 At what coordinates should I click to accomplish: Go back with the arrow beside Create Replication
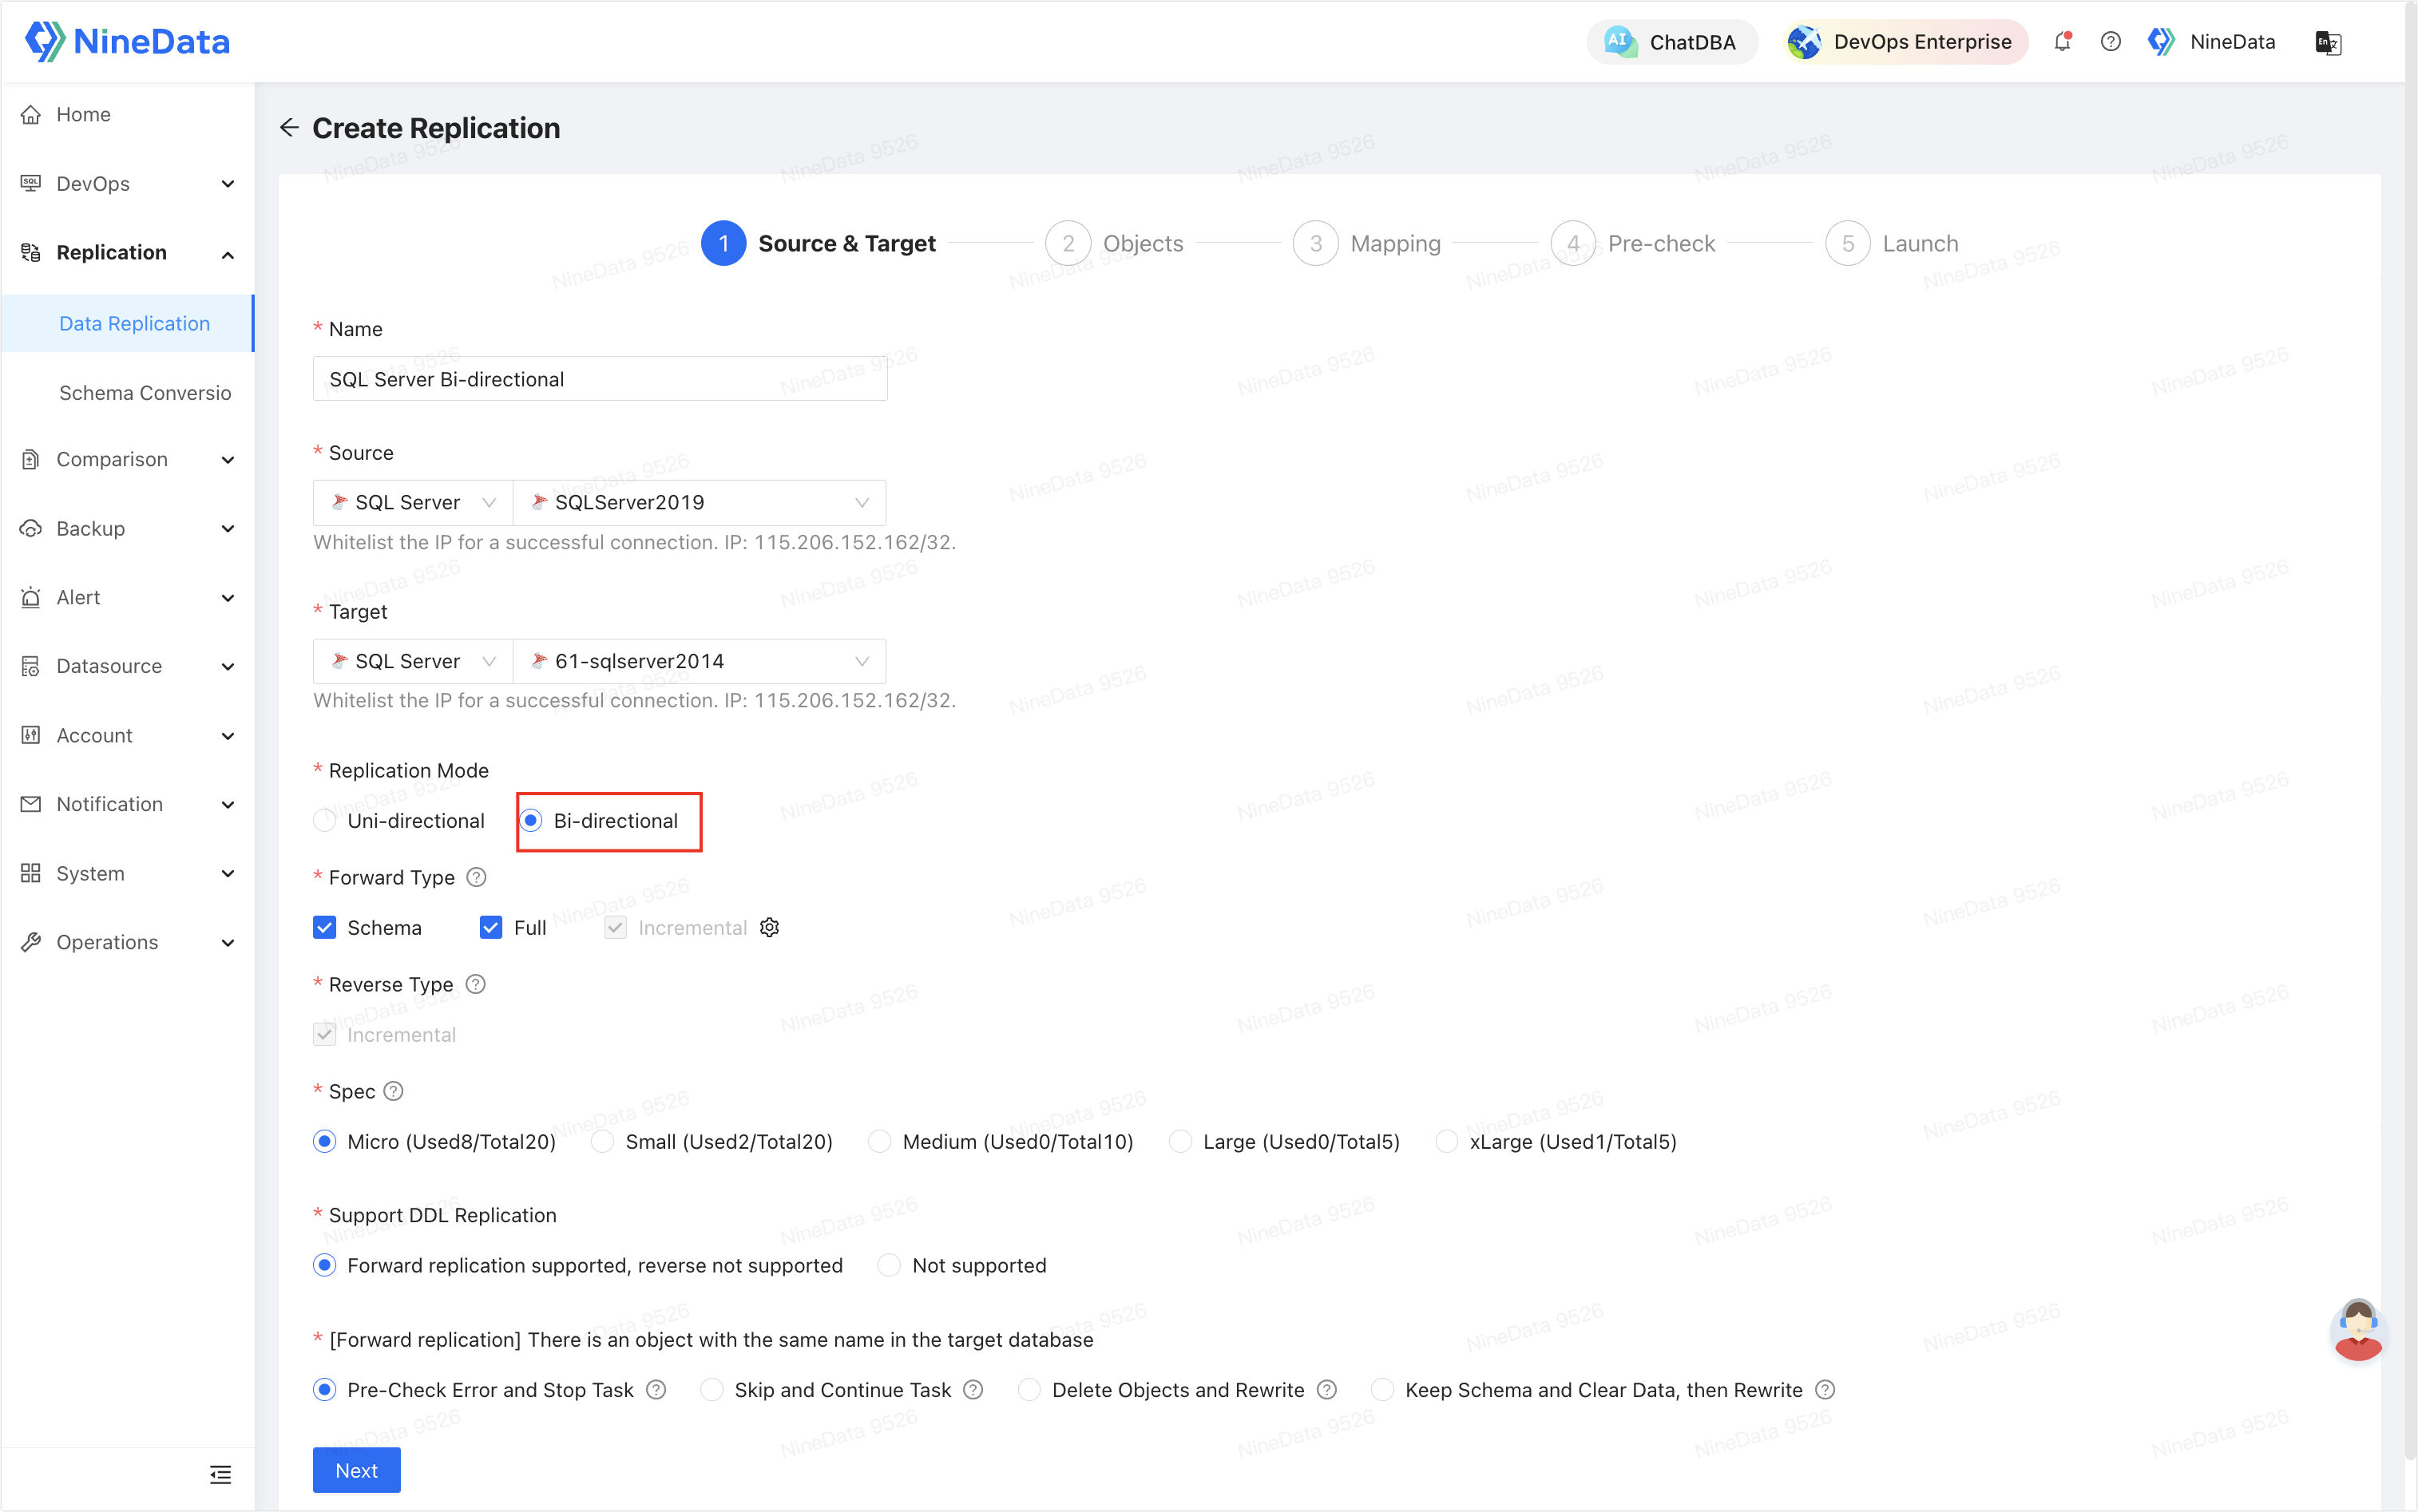(289, 128)
